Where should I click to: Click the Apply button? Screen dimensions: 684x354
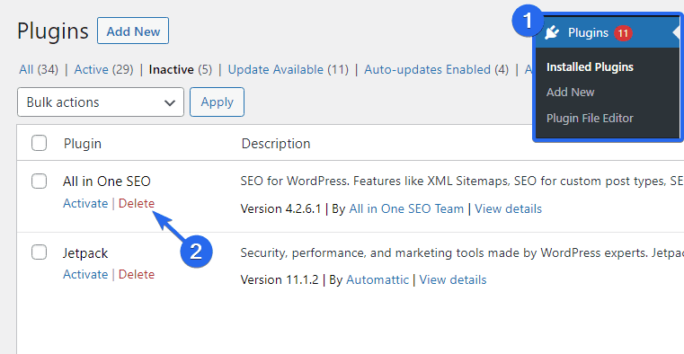click(217, 102)
